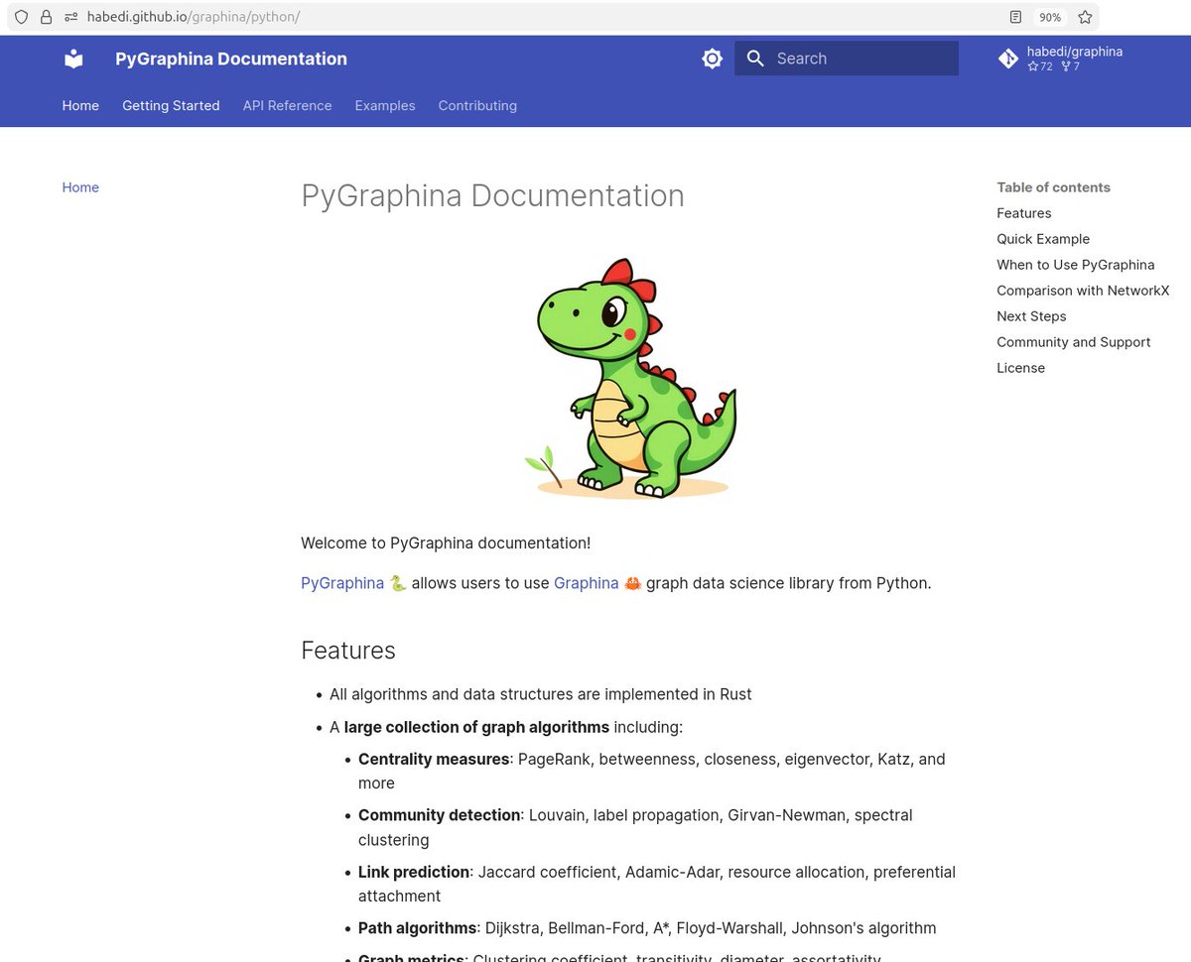Open the search magnifier icon
The height and width of the screenshot is (962, 1191).
point(755,58)
